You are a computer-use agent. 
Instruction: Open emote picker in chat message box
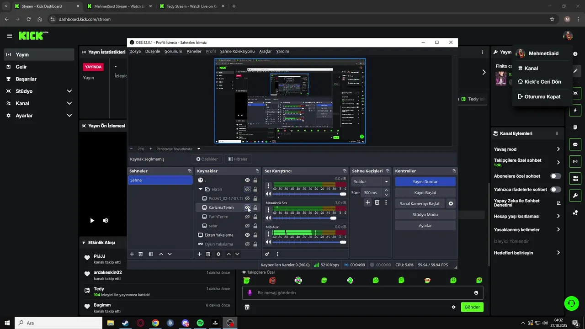click(x=476, y=293)
